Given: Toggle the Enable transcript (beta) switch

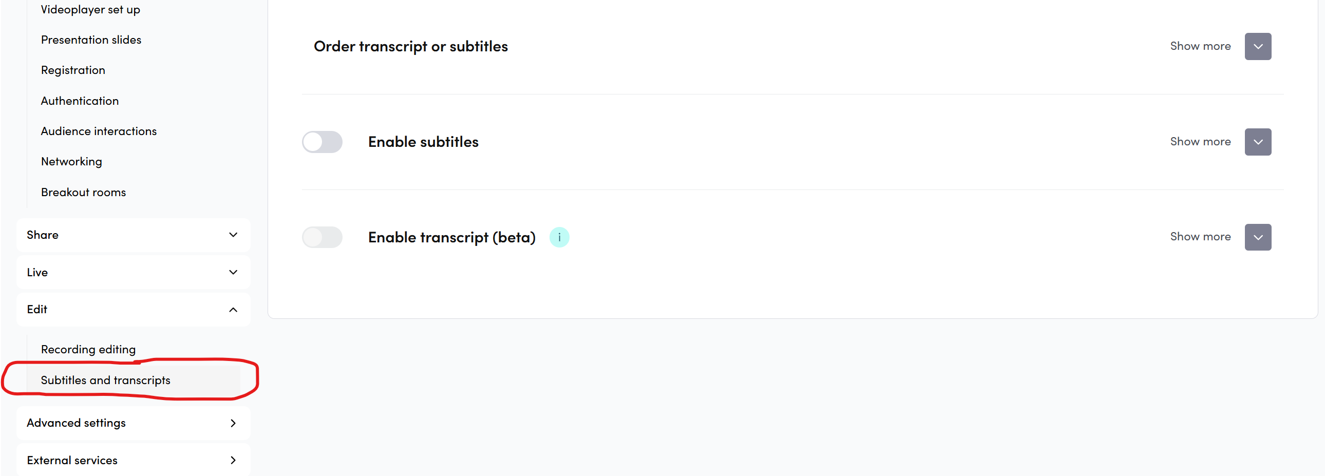Looking at the screenshot, I should click(322, 237).
